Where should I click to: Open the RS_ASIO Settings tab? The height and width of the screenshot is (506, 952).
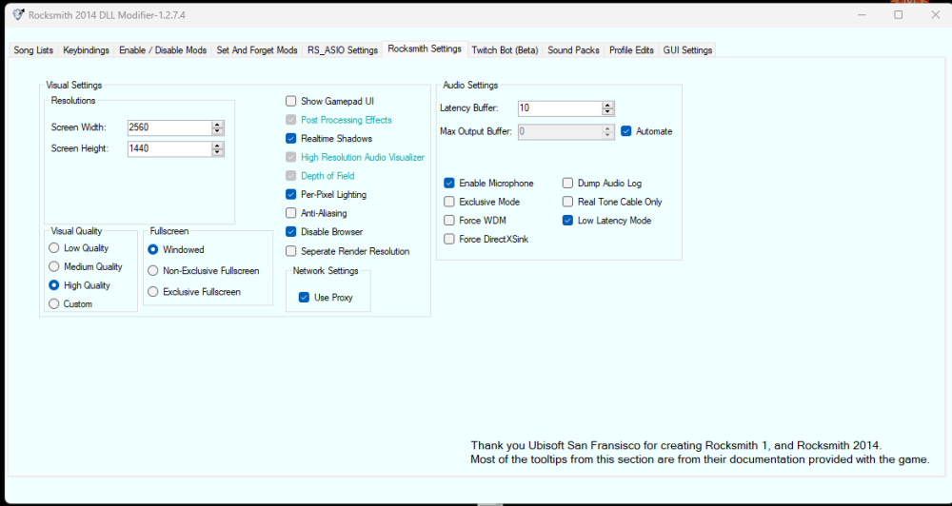343,50
